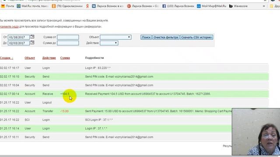Click the Скачать CSV историю button
Viewport: 280px width, 157px height.
tap(196, 37)
